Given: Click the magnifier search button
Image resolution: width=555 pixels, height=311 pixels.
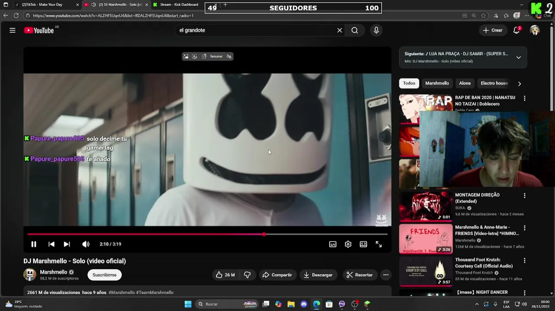Looking at the screenshot, I should tap(355, 30).
